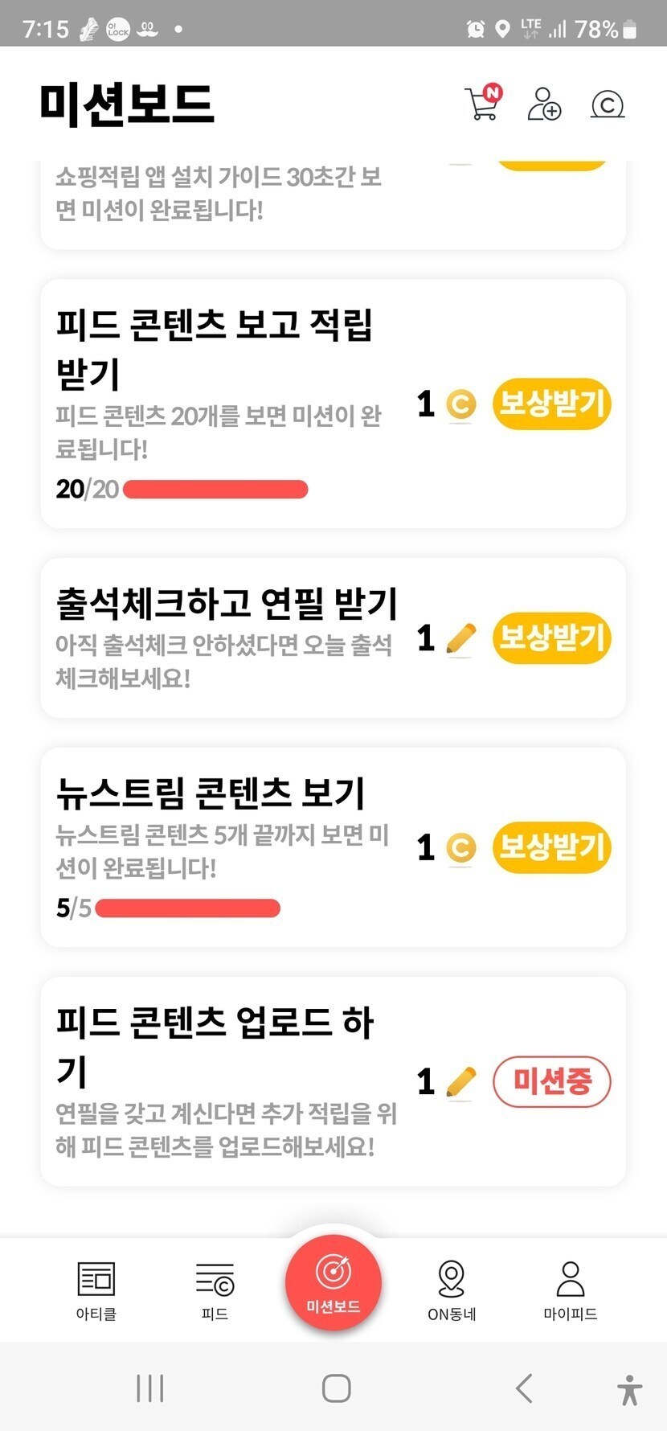Tap the accessibility shortcut icon
The image size is (667, 1431).
coord(630,1389)
